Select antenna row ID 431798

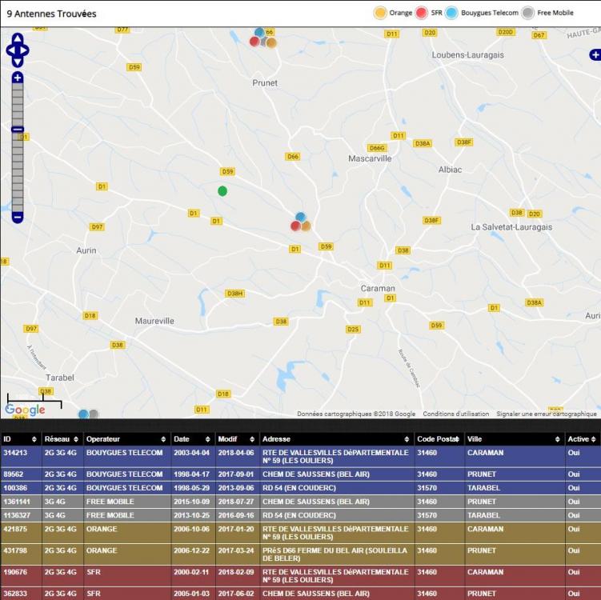pyautogui.click(x=301, y=554)
